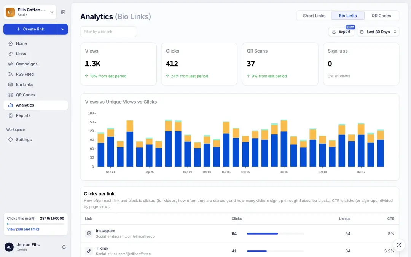Click the TikTok clicks progress bar
Viewport: 411px width, 257px height.
tap(276, 251)
